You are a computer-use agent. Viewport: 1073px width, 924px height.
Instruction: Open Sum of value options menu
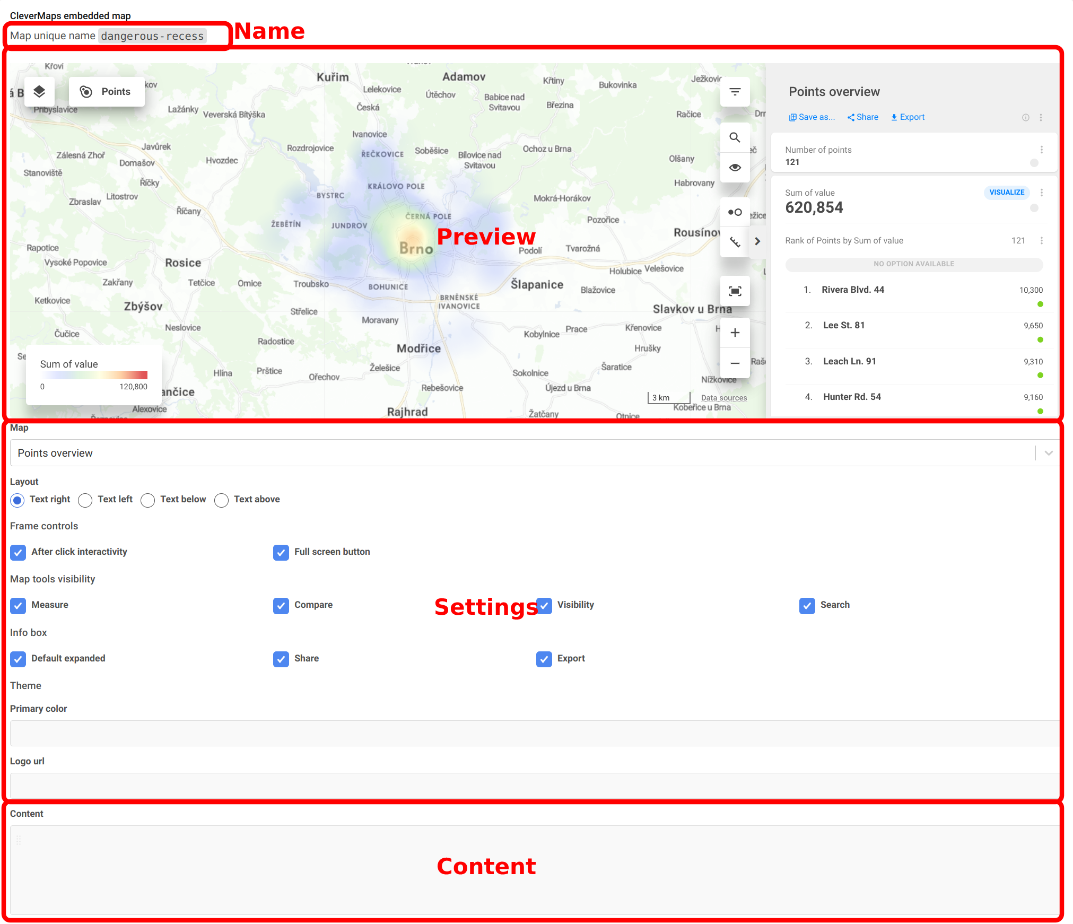[1042, 193]
